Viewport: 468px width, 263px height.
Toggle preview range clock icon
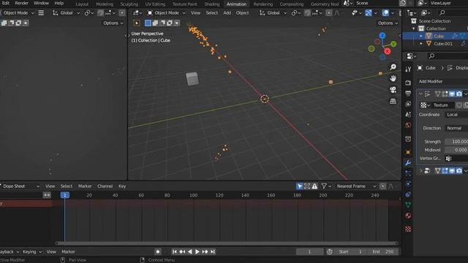click(330, 251)
